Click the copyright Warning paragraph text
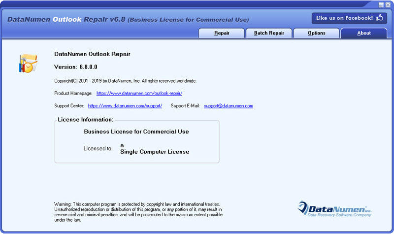 [x=138, y=212]
